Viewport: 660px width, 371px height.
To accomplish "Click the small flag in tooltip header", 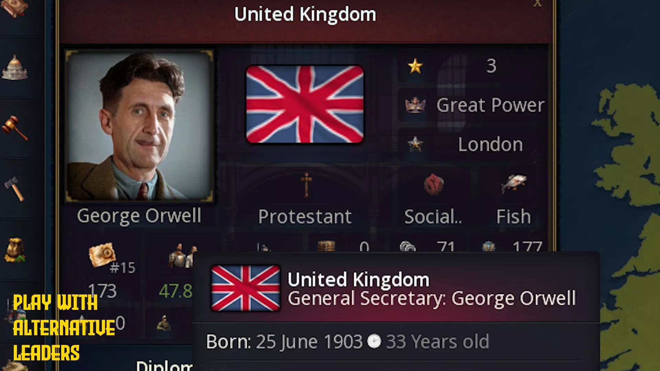I will click(245, 288).
